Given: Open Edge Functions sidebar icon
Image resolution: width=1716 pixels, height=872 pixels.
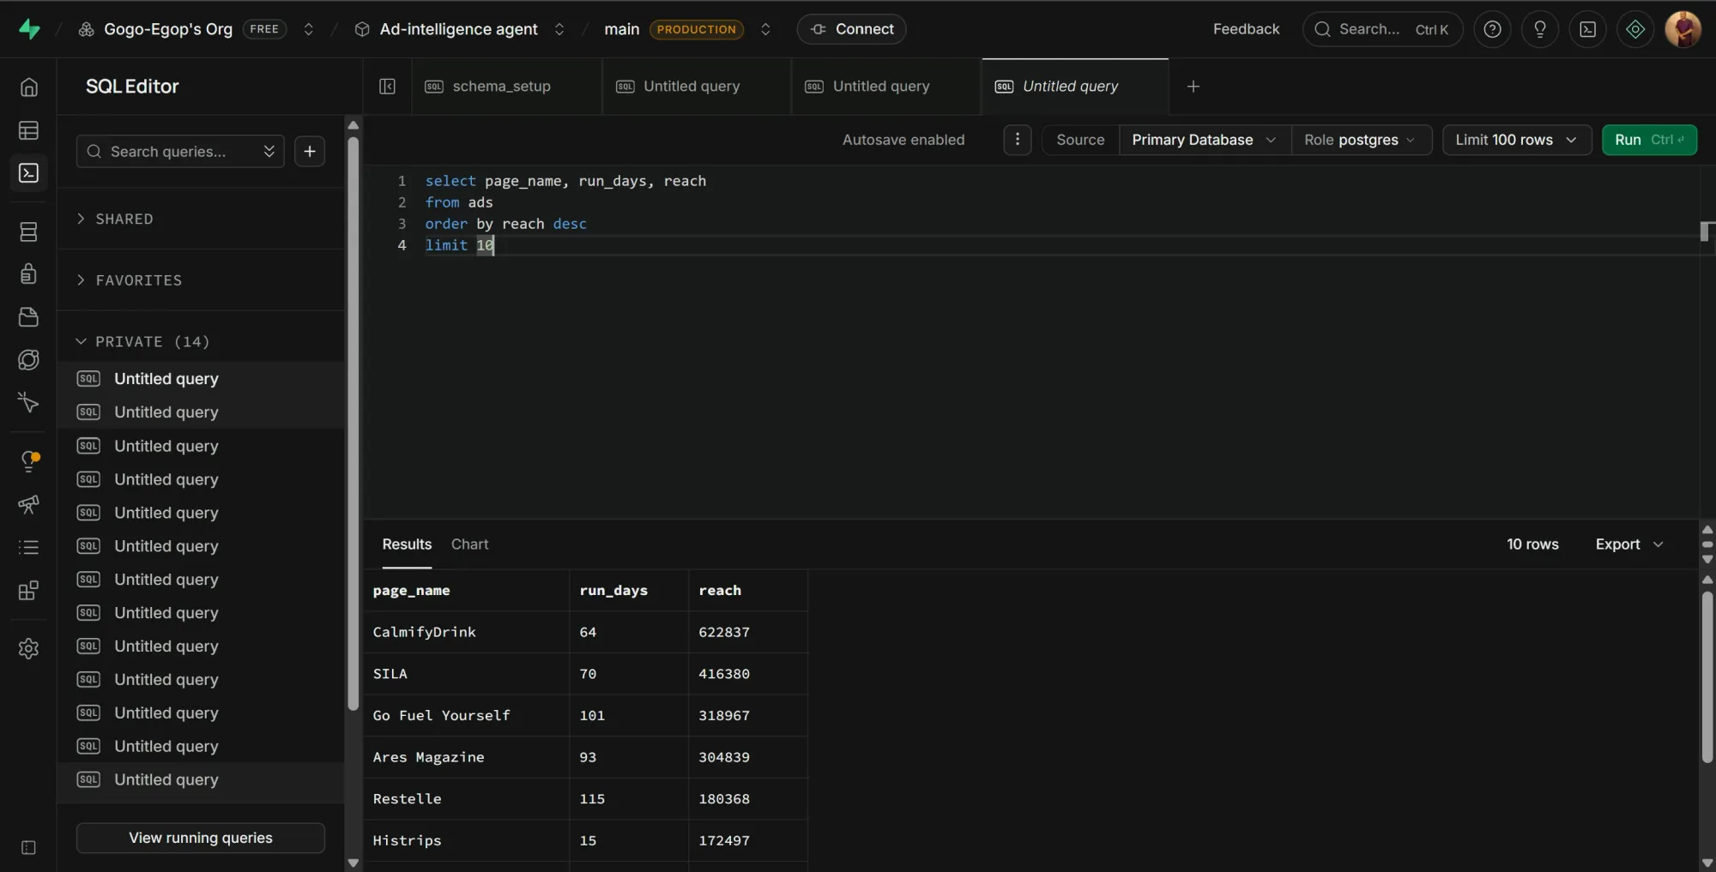Looking at the screenshot, I should click(x=28, y=360).
